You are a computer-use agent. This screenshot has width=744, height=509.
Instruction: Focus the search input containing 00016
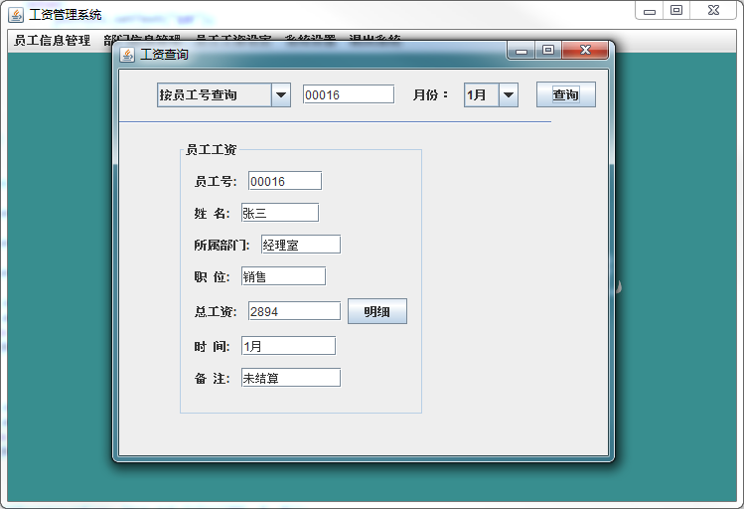tap(349, 94)
